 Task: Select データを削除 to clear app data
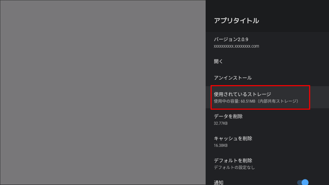[x=267, y=119]
